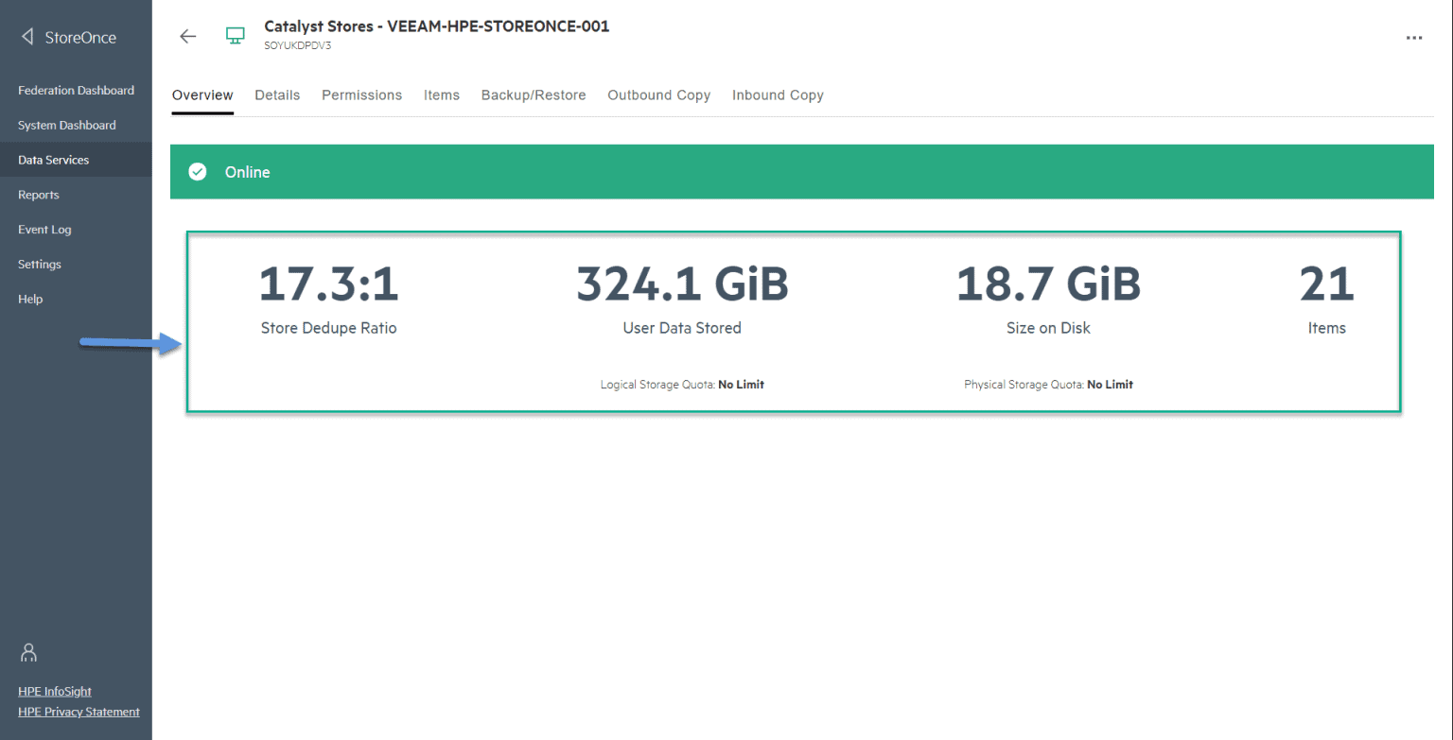Go to System Dashboard

pos(66,125)
